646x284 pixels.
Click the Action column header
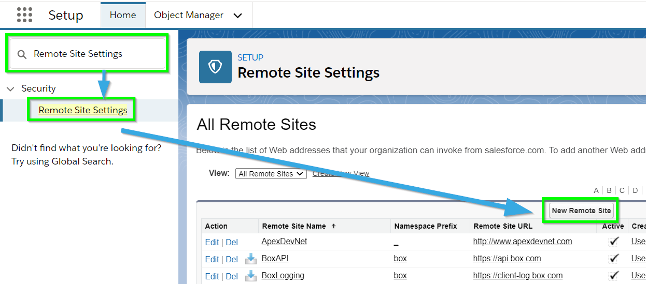216,226
